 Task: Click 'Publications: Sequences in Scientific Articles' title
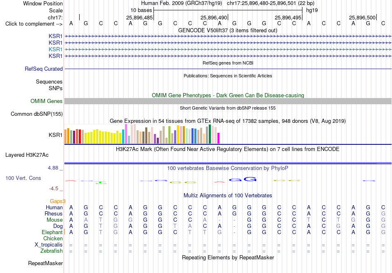click(x=228, y=76)
